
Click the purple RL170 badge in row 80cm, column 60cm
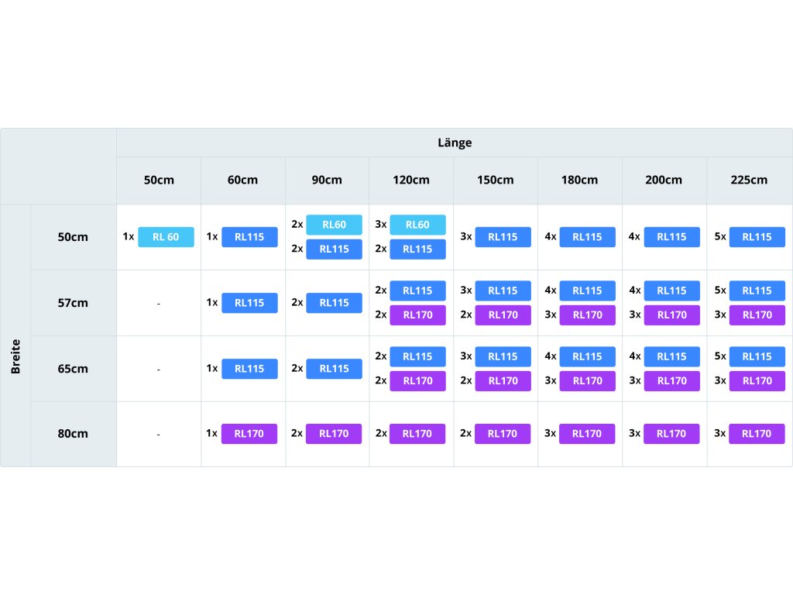[249, 434]
